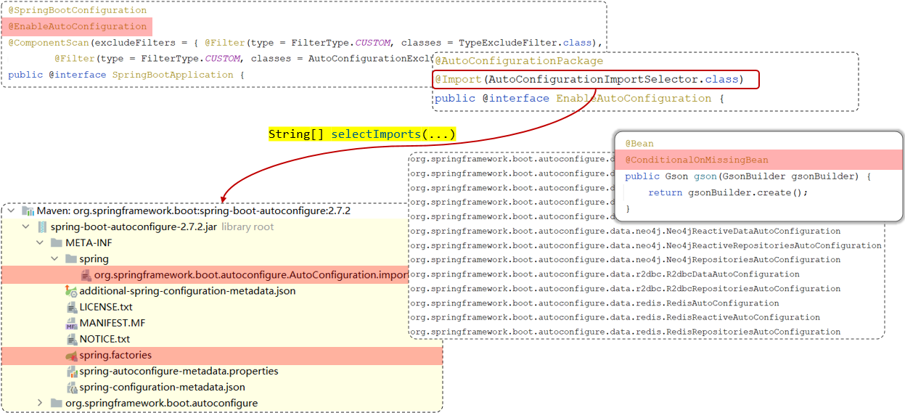905x413 pixels.
Task: Click the AutoConfiguration.imports file icon
Action: pos(86,275)
